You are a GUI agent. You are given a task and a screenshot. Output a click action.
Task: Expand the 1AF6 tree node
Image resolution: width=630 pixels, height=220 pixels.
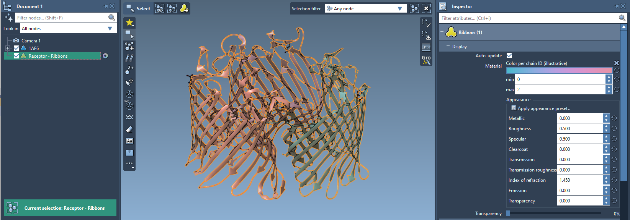pos(7,48)
